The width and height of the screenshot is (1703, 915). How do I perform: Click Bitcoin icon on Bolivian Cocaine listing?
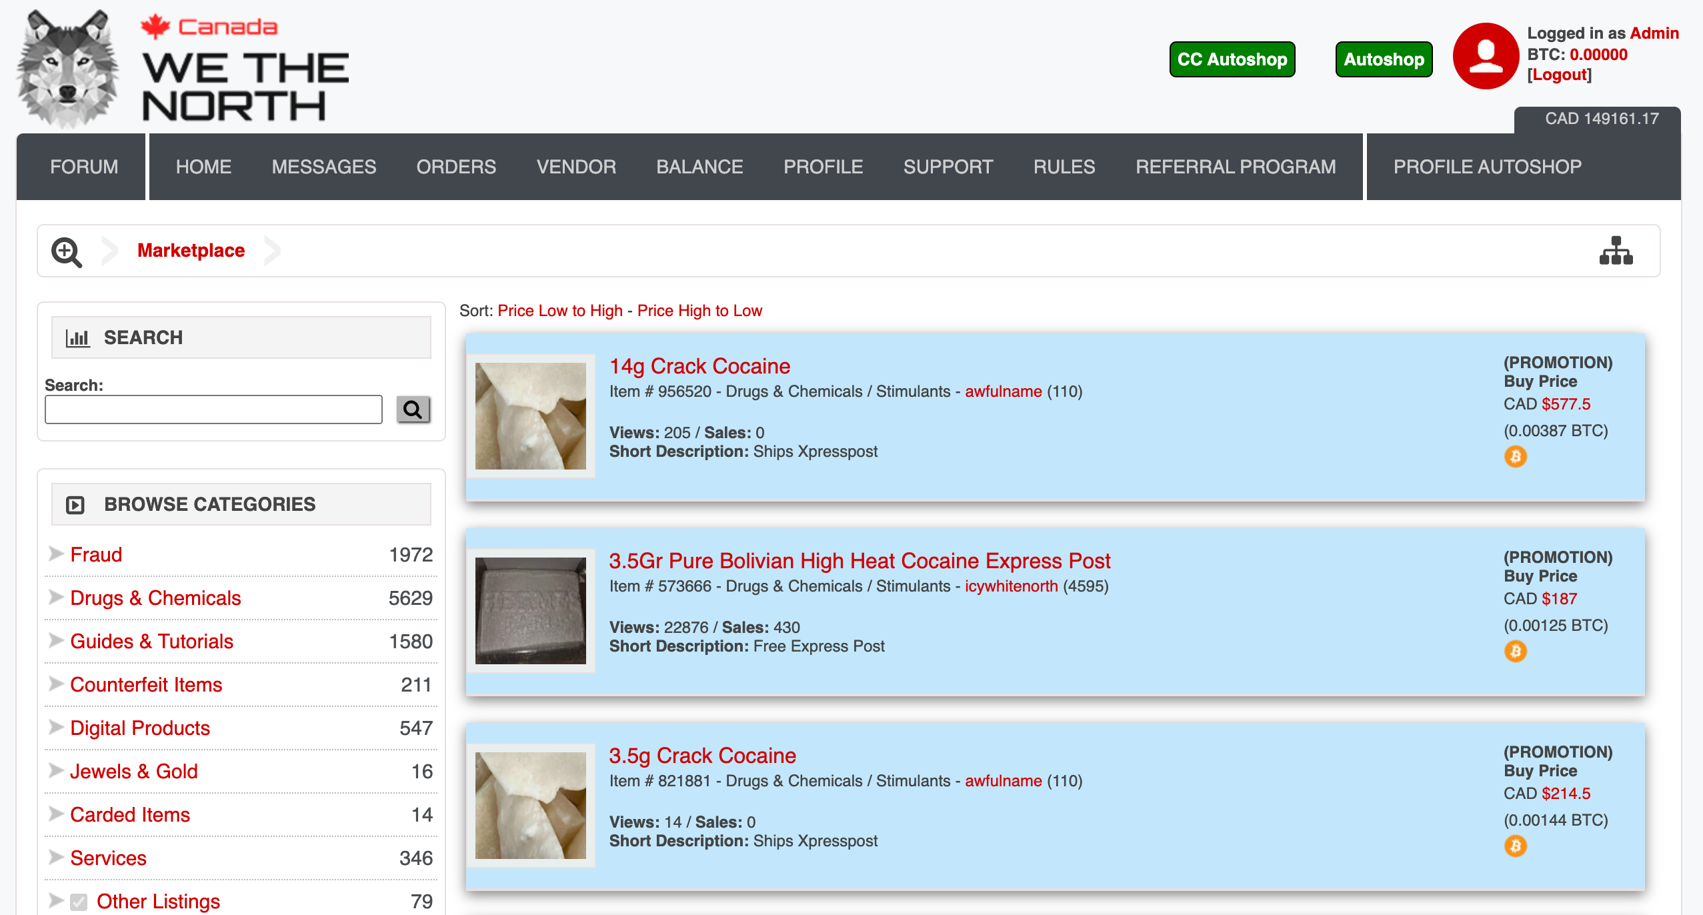tap(1515, 652)
